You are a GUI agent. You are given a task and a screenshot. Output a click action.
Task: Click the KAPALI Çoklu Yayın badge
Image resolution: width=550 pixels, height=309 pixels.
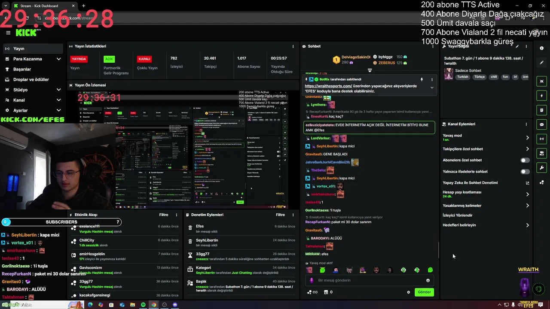[144, 59]
